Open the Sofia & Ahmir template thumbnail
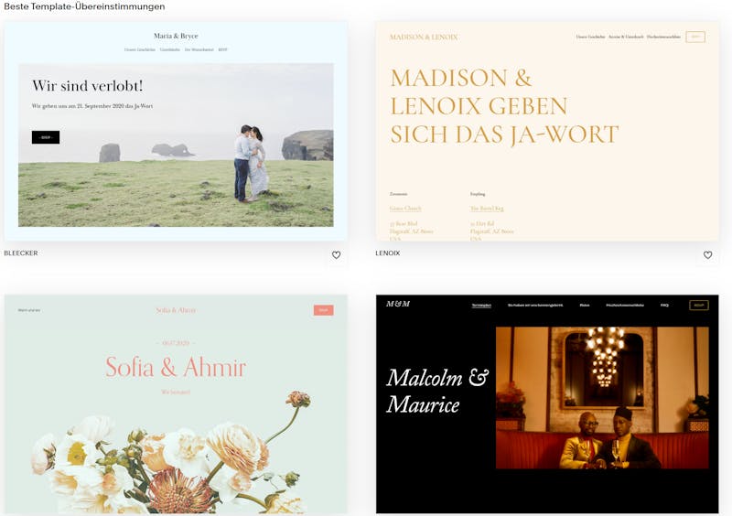This screenshot has width=732, height=516. (176, 404)
